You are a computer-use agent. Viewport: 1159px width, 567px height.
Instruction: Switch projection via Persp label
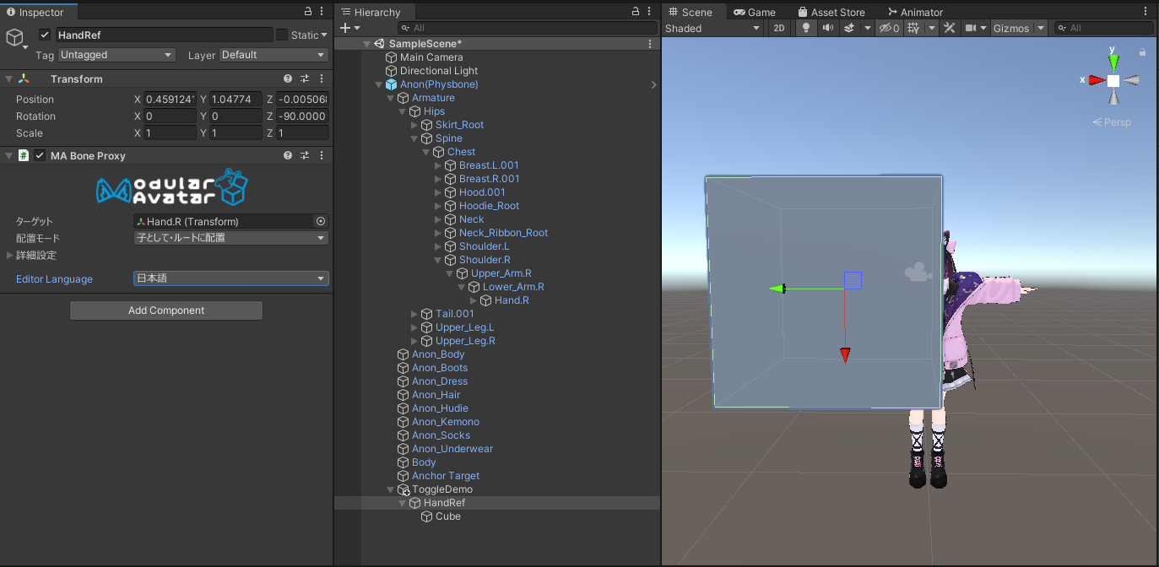coord(1112,122)
